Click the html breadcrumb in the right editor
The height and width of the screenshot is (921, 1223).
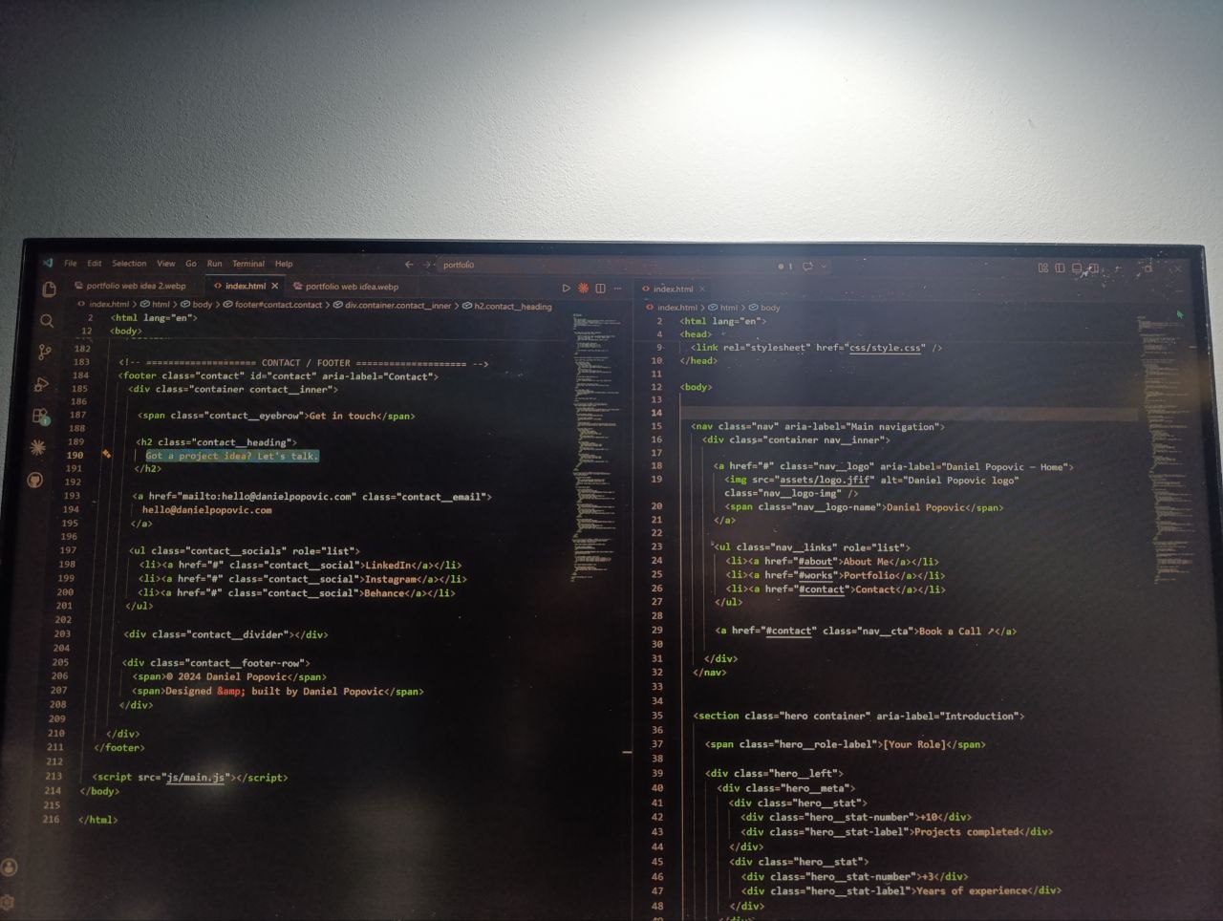click(x=723, y=308)
